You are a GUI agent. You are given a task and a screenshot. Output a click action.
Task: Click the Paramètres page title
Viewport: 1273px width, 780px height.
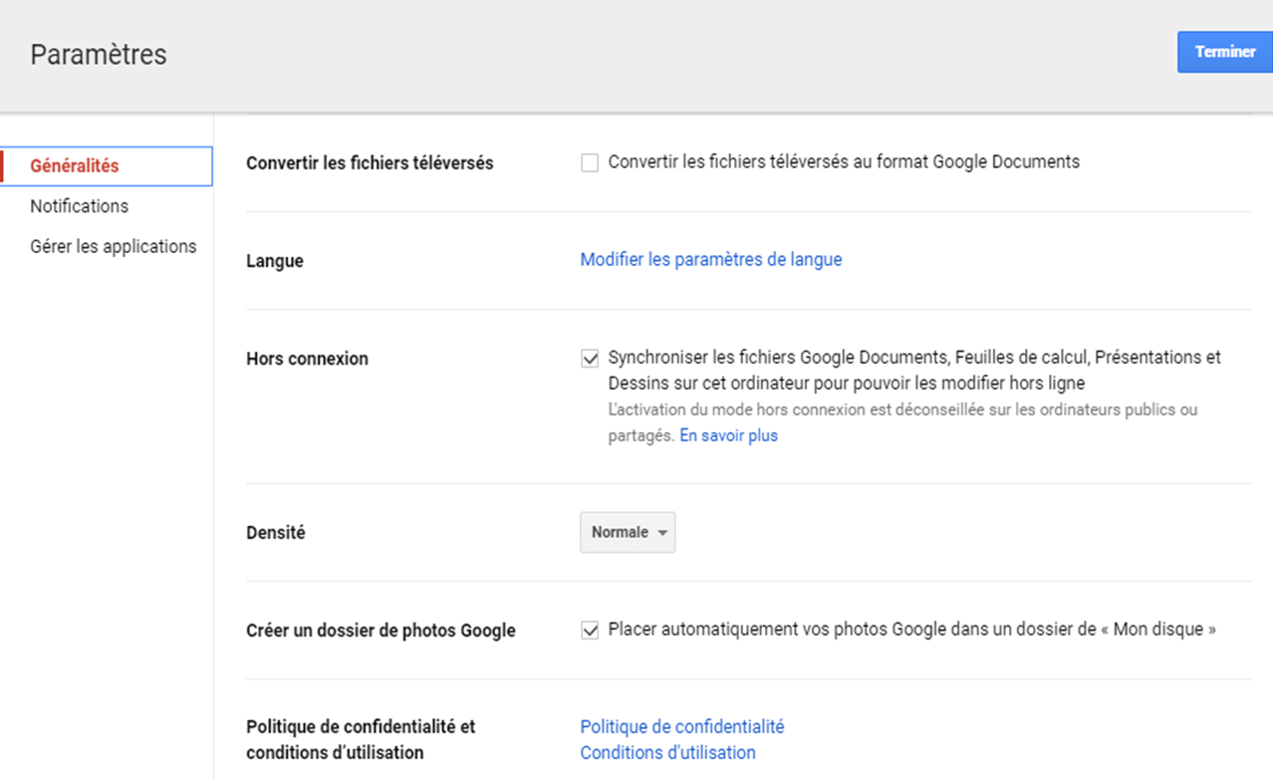point(99,55)
